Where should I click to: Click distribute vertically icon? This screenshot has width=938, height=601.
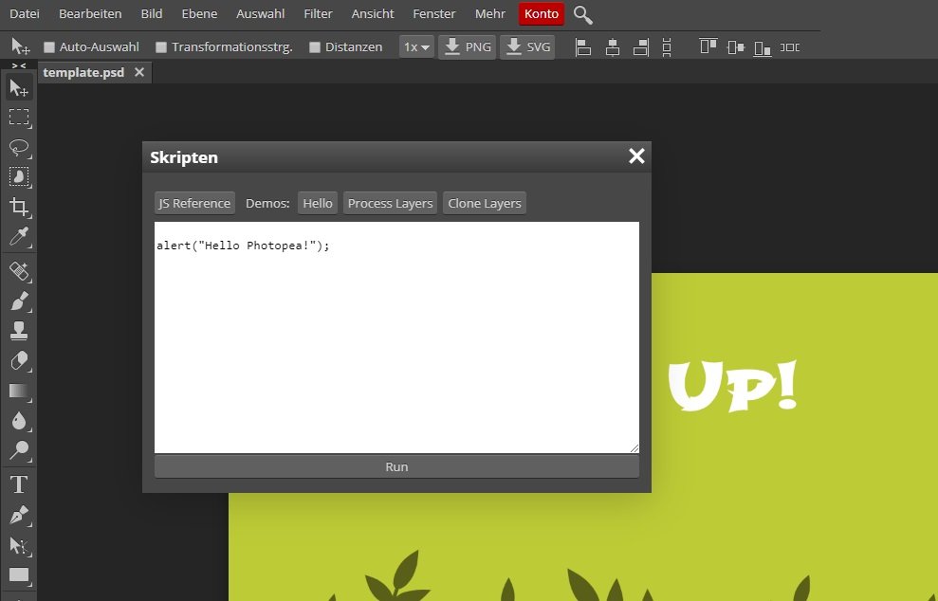(667, 47)
